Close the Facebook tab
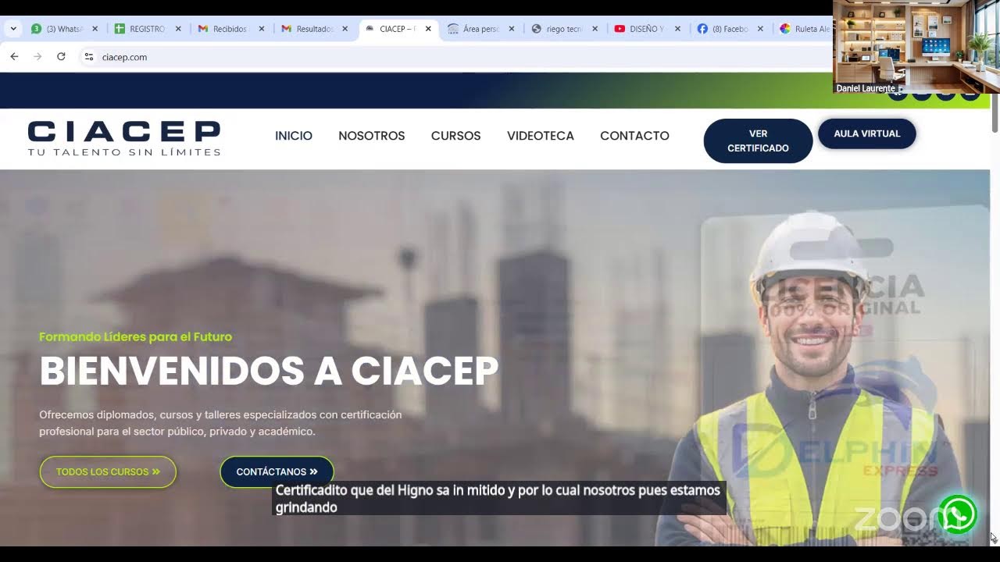Image resolution: width=1000 pixels, height=562 pixels. pos(761,29)
